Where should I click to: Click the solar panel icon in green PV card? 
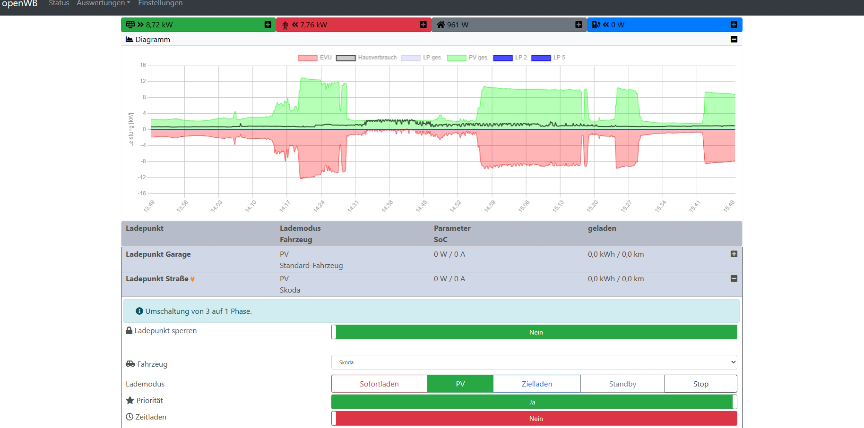coord(130,25)
